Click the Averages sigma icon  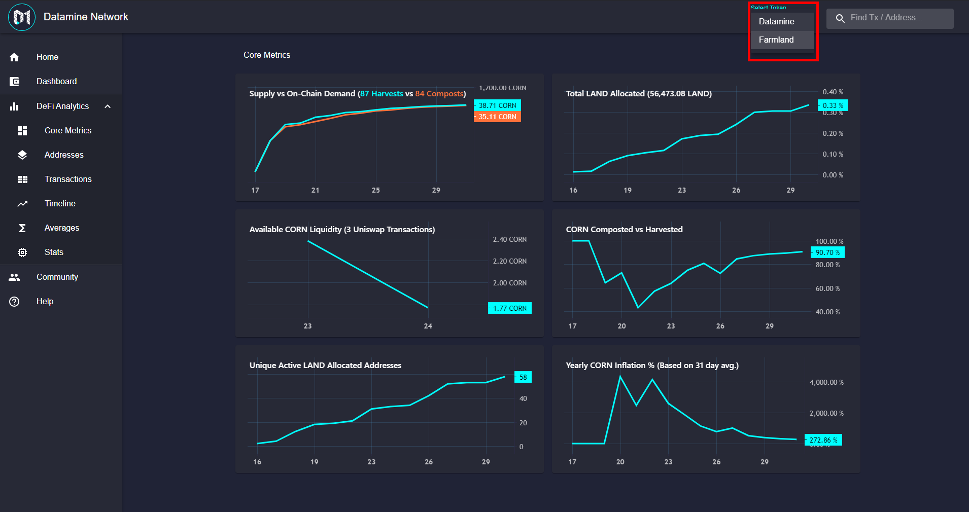tap(22, 228)
